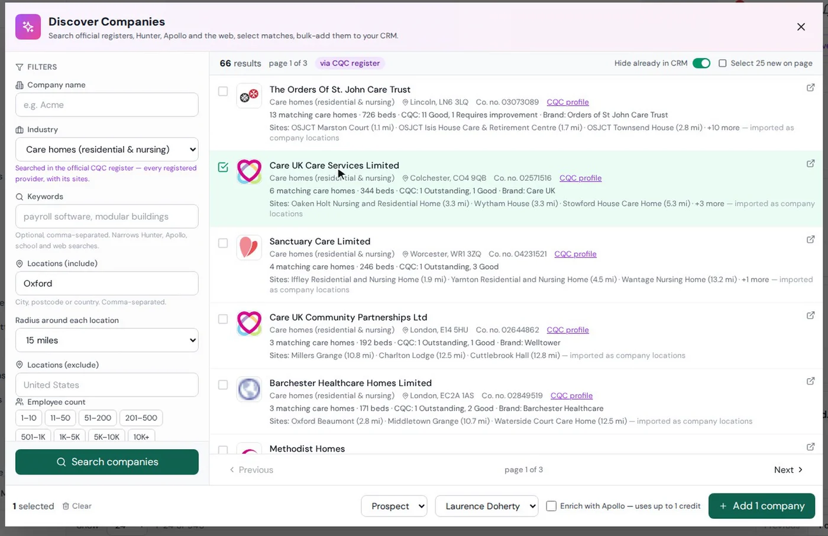The image size is (828, 536).
Task: Close the Discover Companies dialog
Action: pyautogui.click(x=801, y=27)
